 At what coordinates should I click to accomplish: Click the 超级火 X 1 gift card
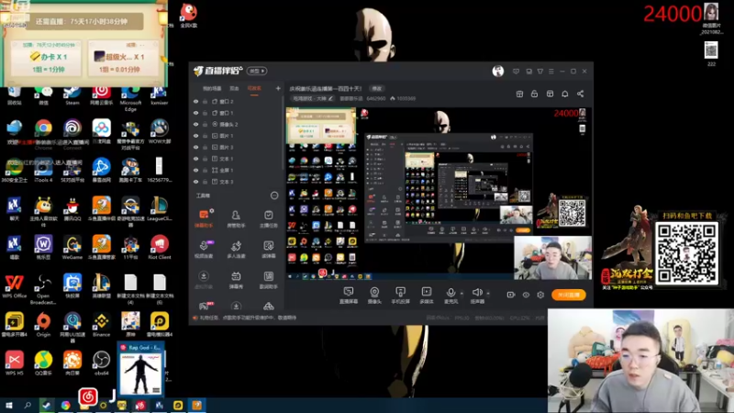(123, 59)
